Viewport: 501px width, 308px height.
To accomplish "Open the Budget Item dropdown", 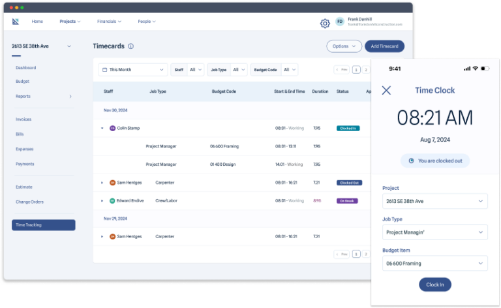I will [434, 264].
